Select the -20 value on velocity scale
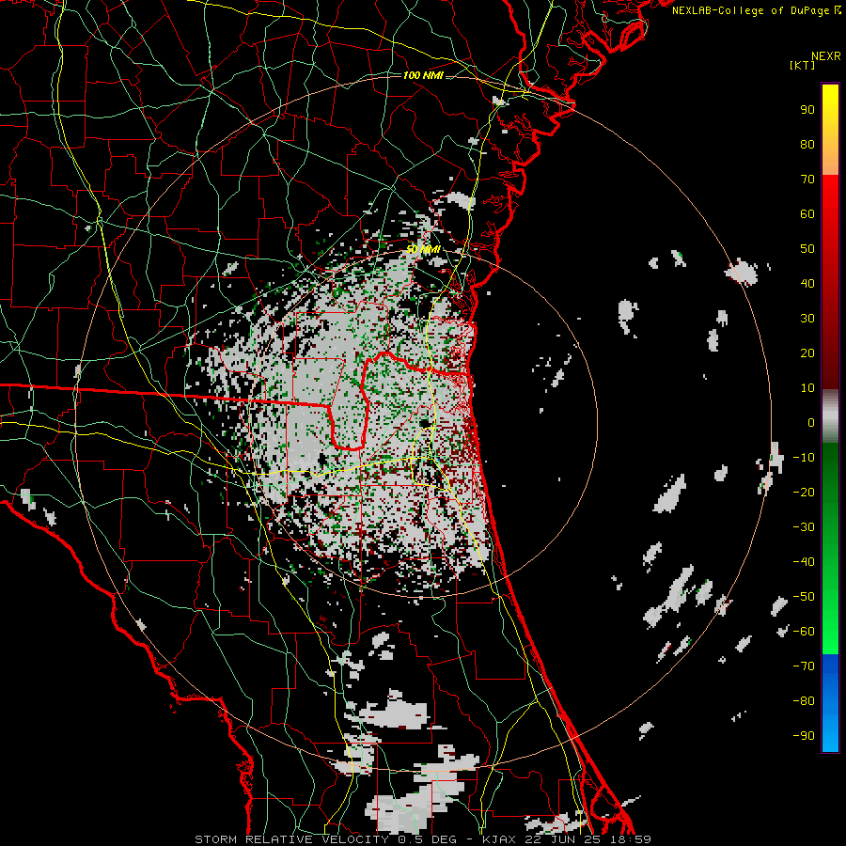 (804, 492)
